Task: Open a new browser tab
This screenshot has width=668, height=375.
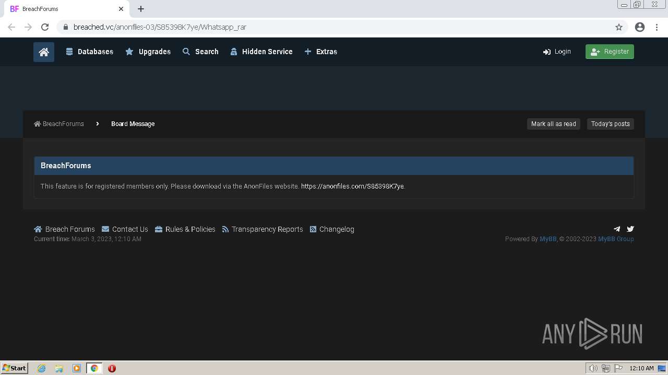Action: click(141, 9)
